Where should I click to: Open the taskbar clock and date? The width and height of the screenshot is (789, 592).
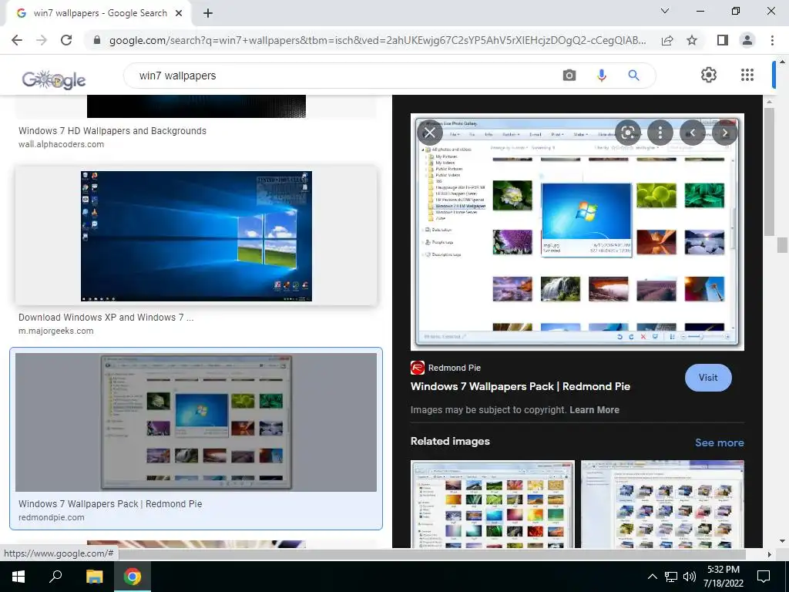tap(724, 577)
